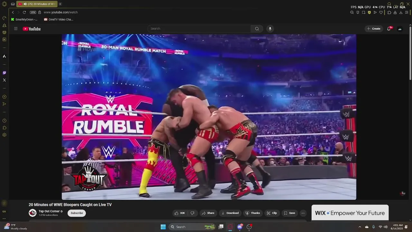Subscribe to Tap Out Corner
Screen dimensions: 412x232
[x=77, y=213]
